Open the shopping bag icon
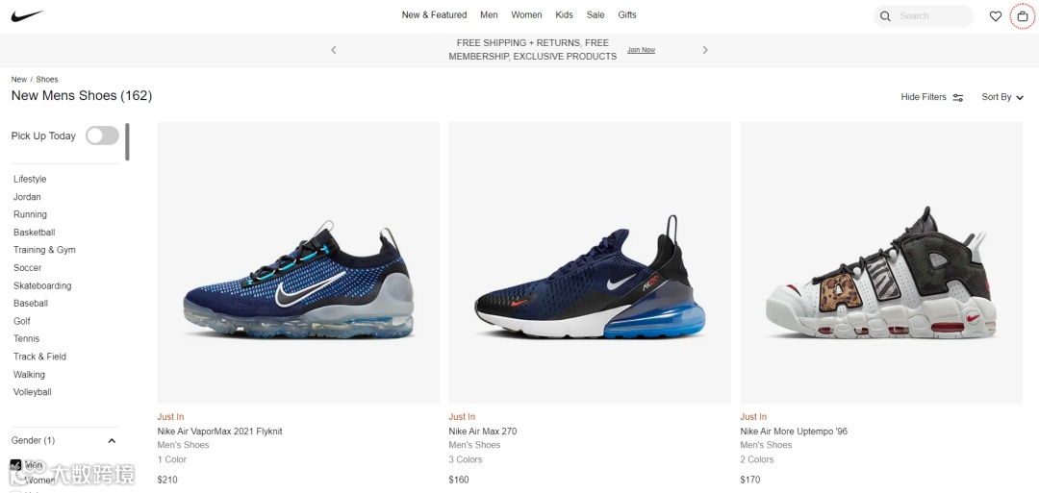 1023,16
